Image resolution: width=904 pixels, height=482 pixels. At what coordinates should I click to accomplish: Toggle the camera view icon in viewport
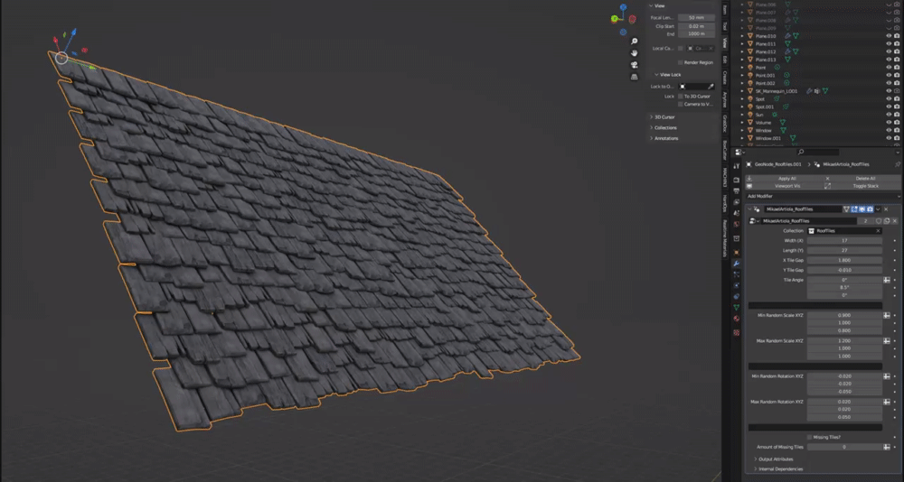coord(635,64)
